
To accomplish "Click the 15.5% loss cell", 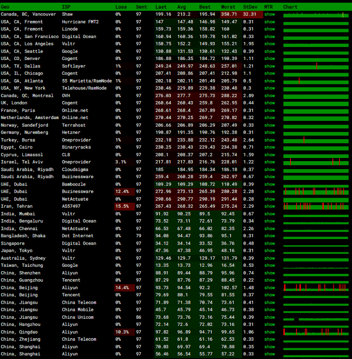I will pyautogui.click(x=124, y=206).
